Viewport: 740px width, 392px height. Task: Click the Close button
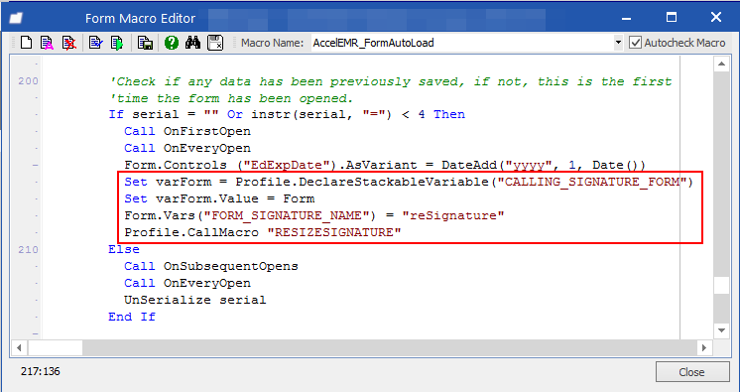tap(691, 372)
